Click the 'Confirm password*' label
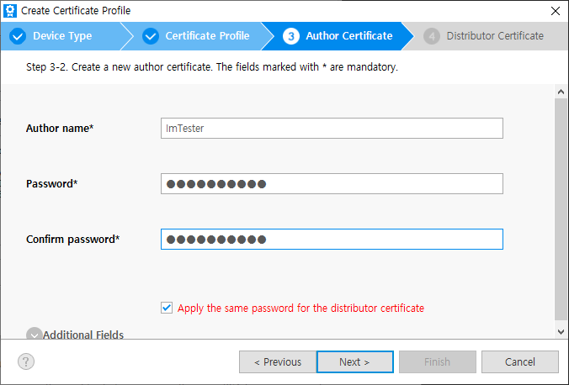Screen dimensions: 569x385 [72, 240]
